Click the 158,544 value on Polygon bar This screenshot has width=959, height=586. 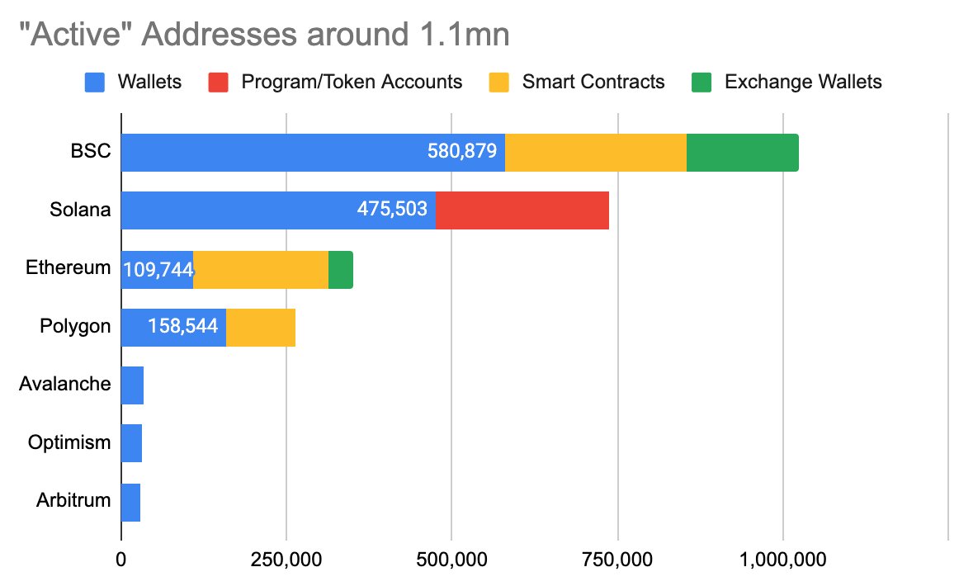(x=183, y=325)
